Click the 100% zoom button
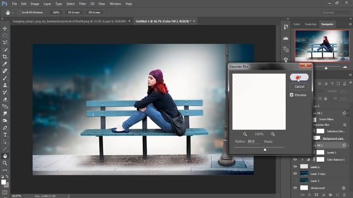 [56, 12]
